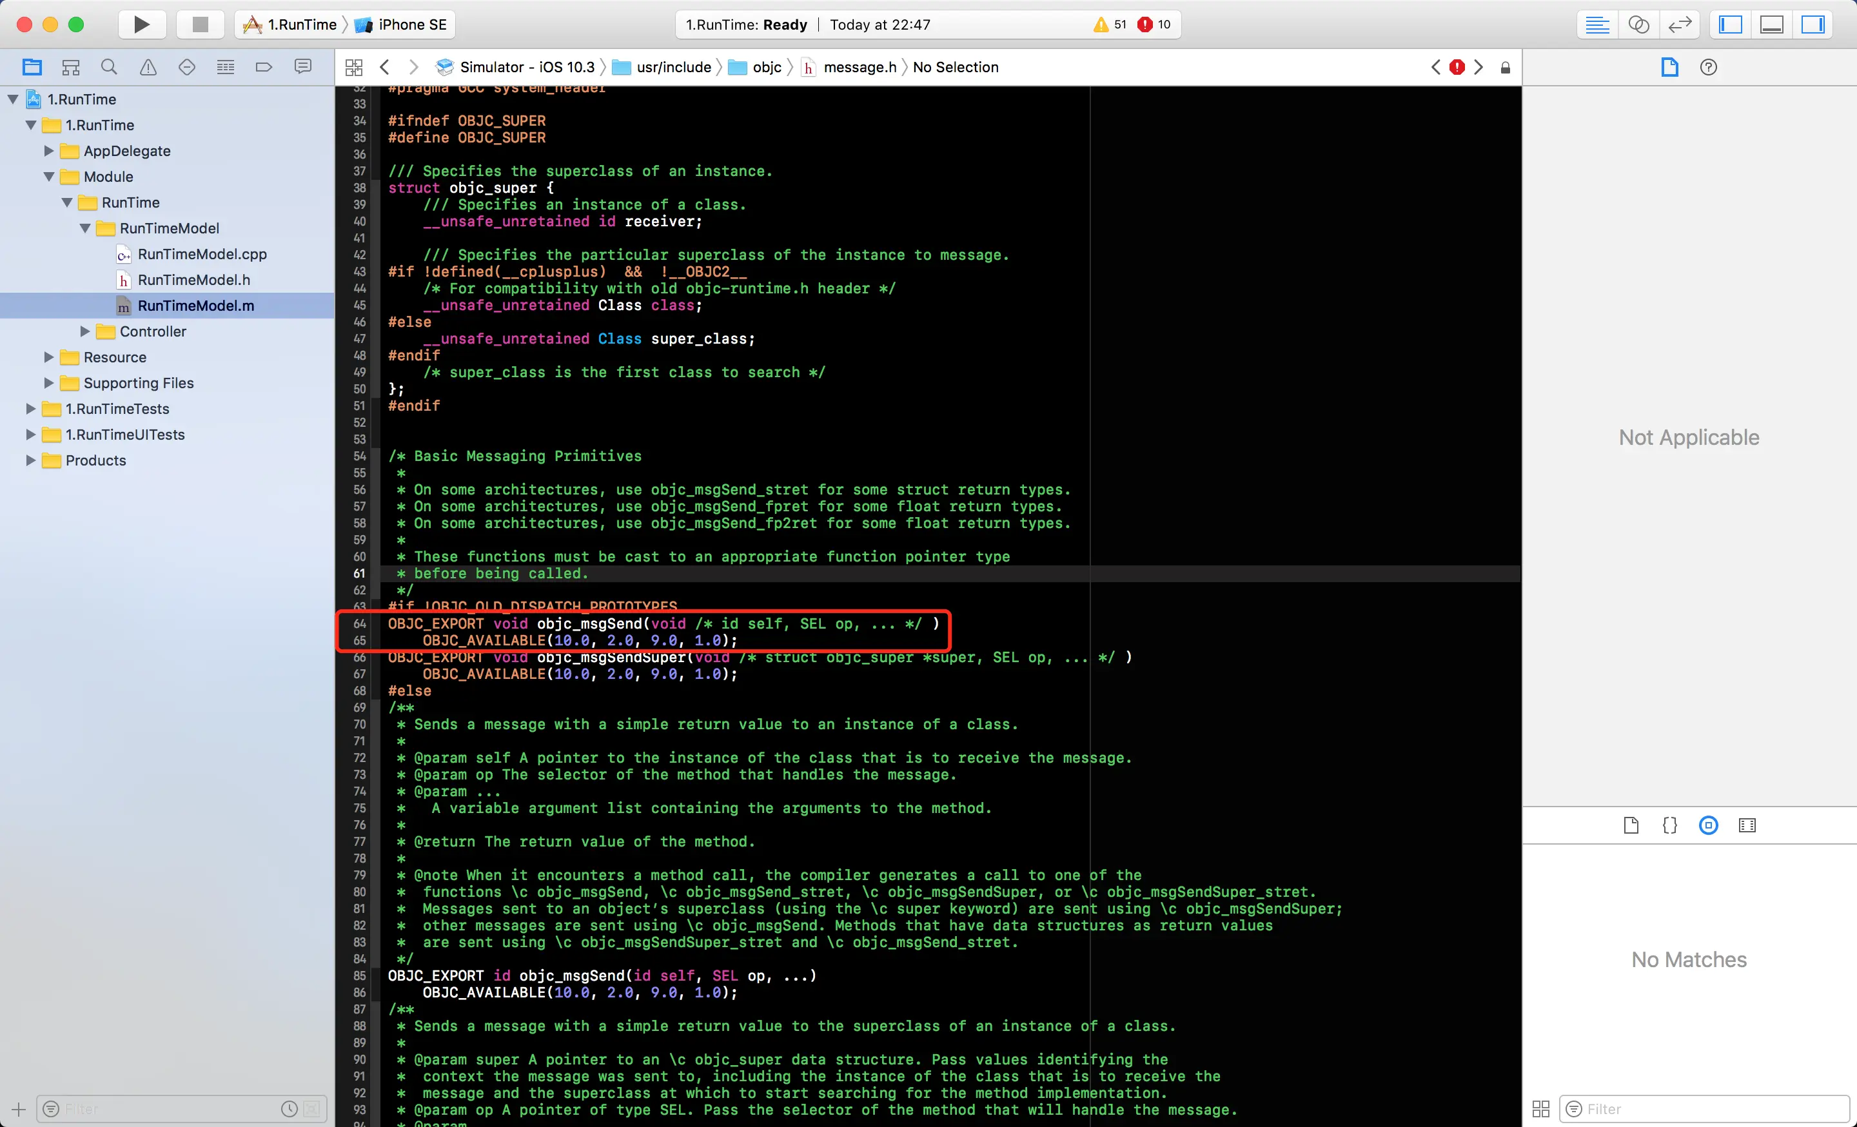This screenshot has width=1857, height=1127.
Task: Expand the Supporting Files folder
Action: (x=49, y=383)
